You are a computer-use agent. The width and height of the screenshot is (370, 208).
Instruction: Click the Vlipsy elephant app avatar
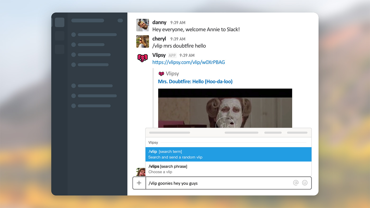pyautogui.click(x=142, y=58)
